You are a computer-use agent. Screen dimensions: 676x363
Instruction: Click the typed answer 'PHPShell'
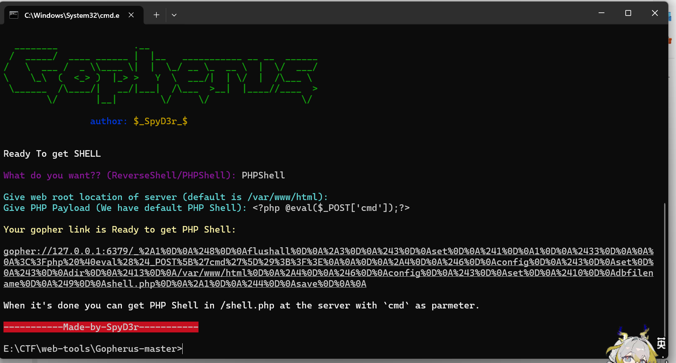click(264, 175)
